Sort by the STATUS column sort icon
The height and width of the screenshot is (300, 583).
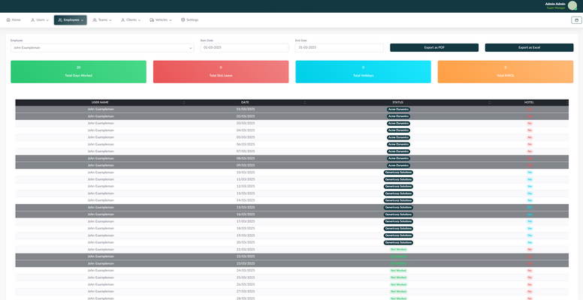489,103
